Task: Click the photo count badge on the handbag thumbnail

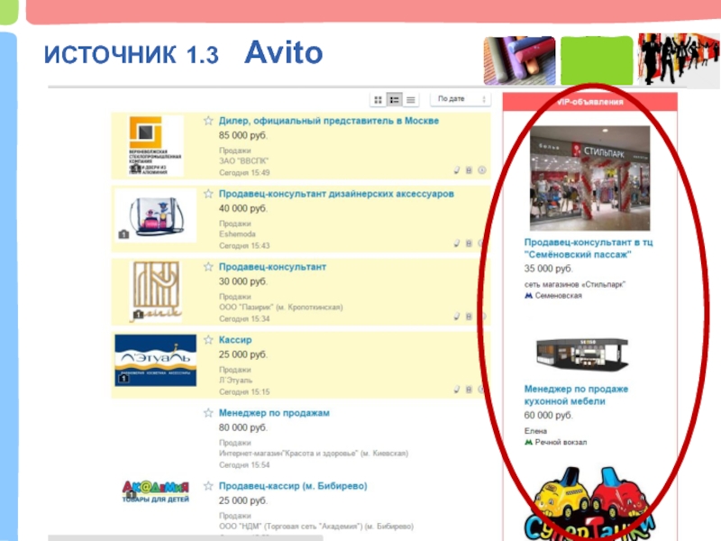Action: point(123,234)
